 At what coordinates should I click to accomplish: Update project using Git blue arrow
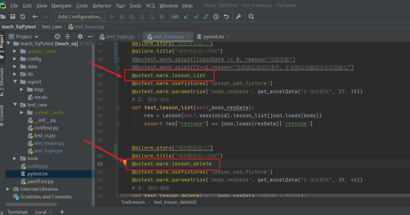point(186,17)
